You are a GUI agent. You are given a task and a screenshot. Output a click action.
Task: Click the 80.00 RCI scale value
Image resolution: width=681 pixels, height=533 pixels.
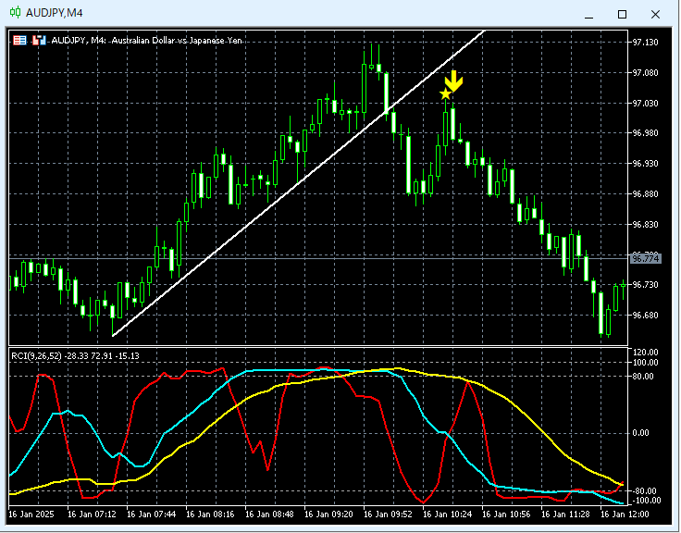(x=644, y=377)
